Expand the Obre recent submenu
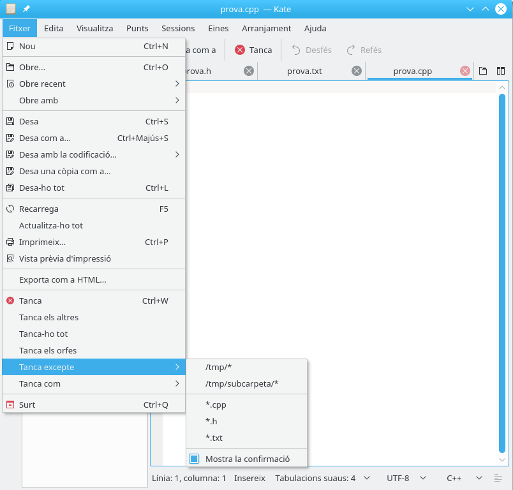 click(x=94, y=84)
